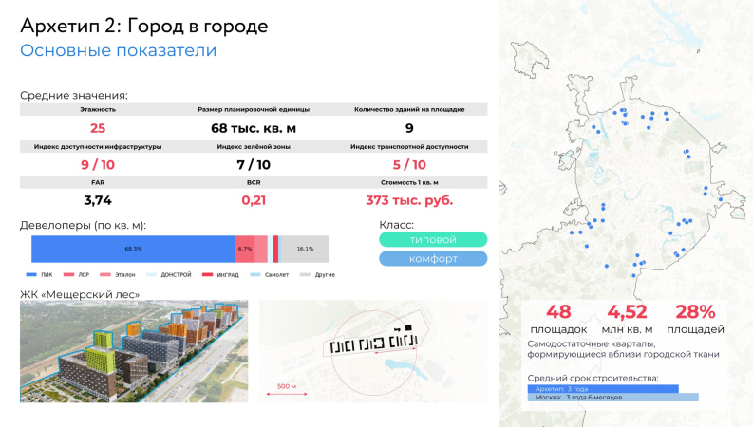Click the 68.3% blue bar segment

[133, 249]
